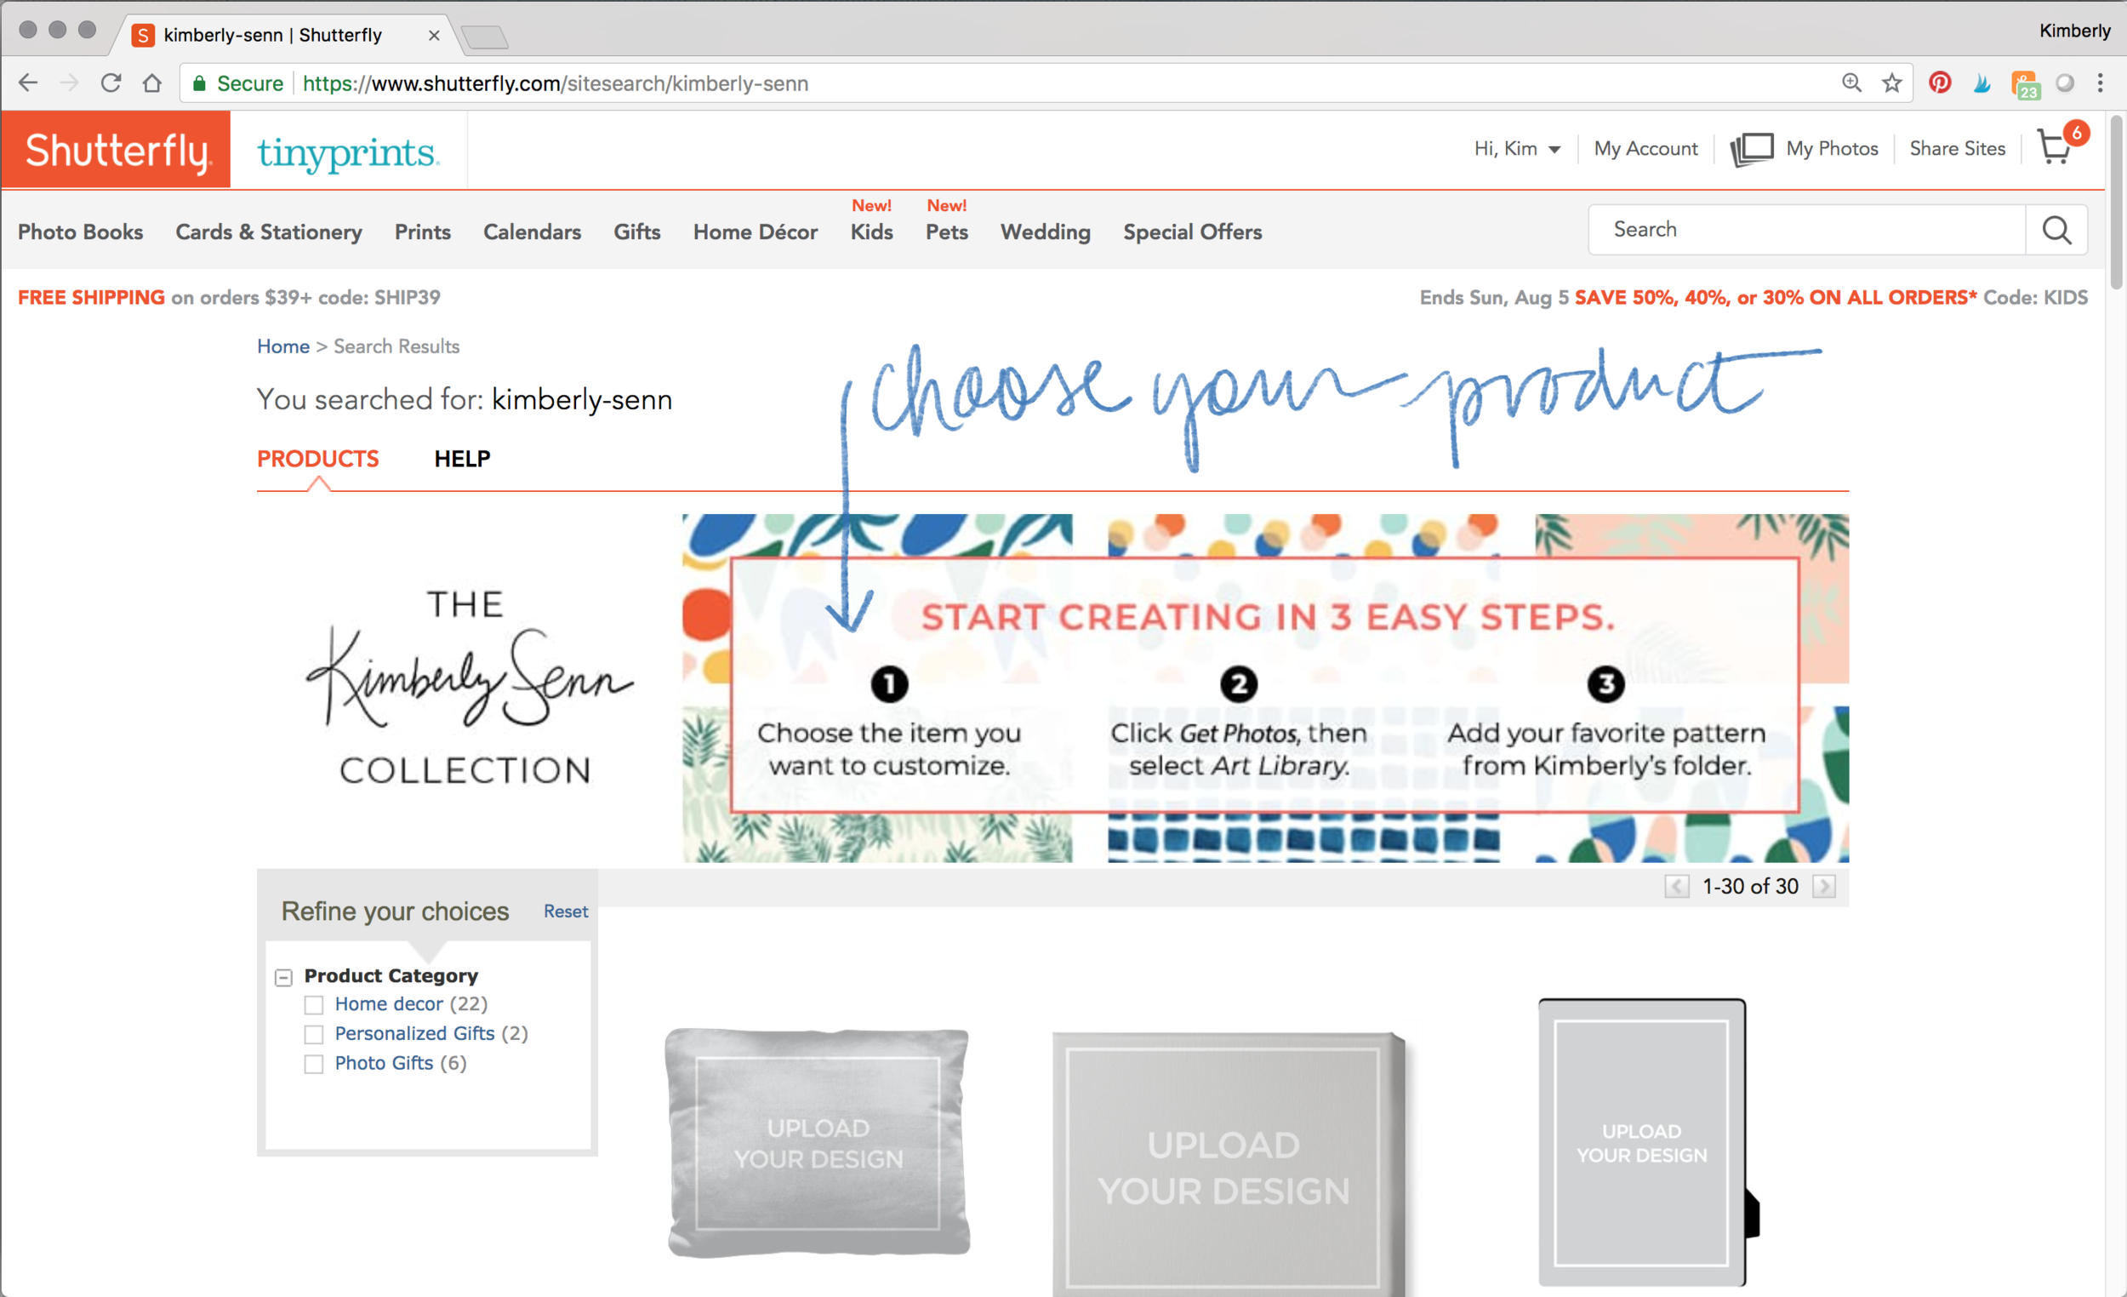Bookmark this page with the star icon

1892,83
